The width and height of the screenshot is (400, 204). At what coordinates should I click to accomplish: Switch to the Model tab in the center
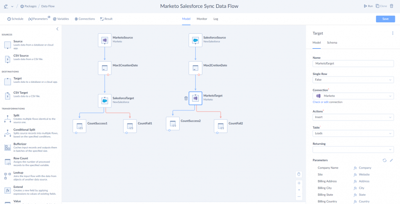186,19
